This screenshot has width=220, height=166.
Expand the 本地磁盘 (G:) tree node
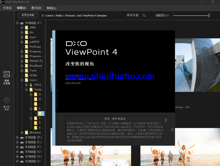click(x=17, y=152)
